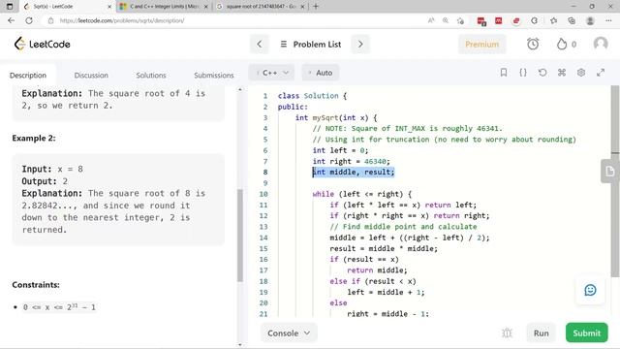This screenshot has height=349, width=620.
Task: Go to next problem arrow
Action: pyautogui.click(x=360, y=44)
